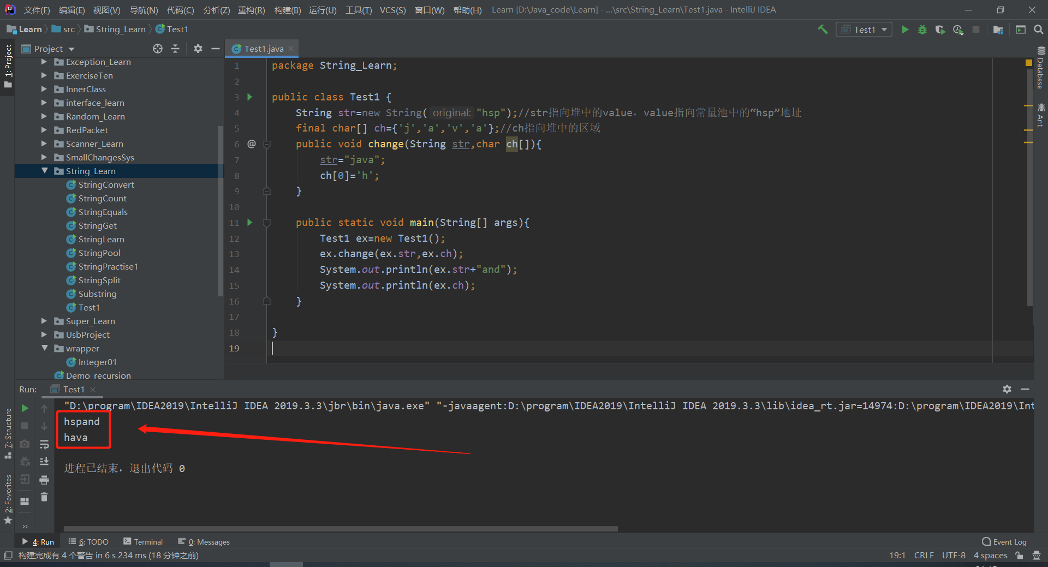Collapse the String_Learn folder
The image size is (1048, 567).
click(44, 171)
